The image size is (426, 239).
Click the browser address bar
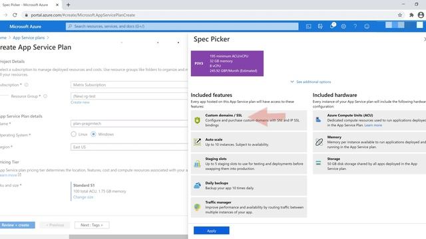(x=209, y=15)
